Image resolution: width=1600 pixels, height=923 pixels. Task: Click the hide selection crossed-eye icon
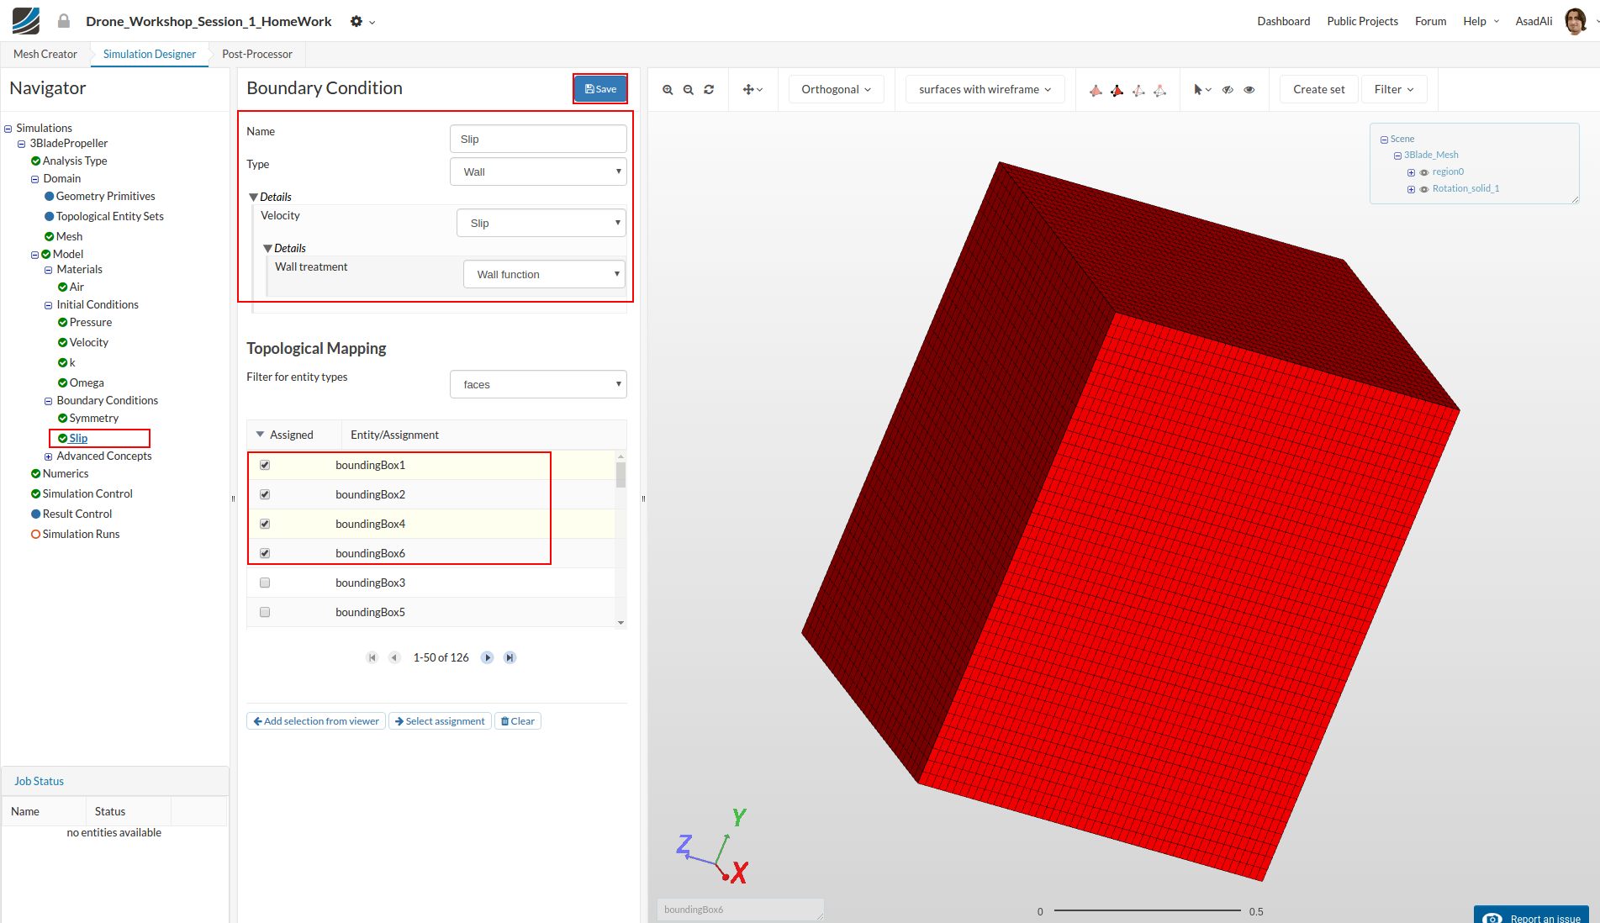click(x=1228, y=90)
